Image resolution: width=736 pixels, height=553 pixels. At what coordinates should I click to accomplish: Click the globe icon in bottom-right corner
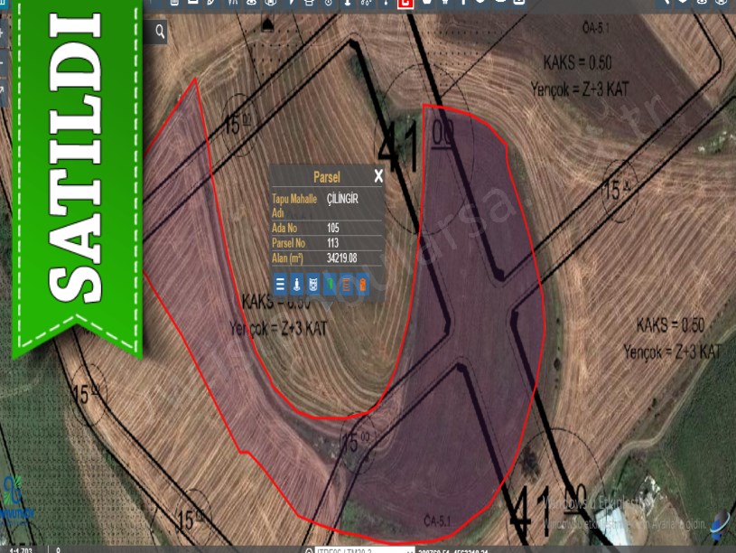tap(719, 522)
